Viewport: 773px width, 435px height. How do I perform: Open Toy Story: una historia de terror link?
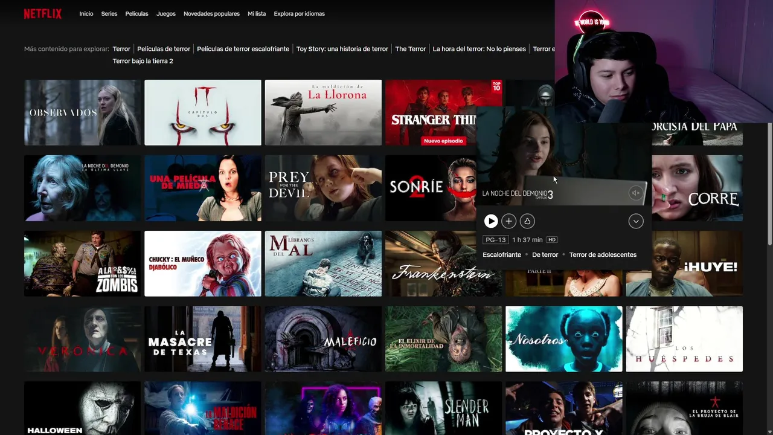coord(342,49)
